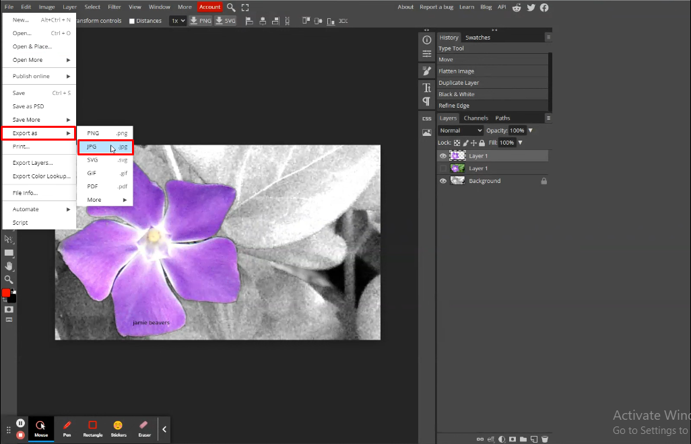
Task: Select the Hand tool
Action: click(x=9, y=266)
